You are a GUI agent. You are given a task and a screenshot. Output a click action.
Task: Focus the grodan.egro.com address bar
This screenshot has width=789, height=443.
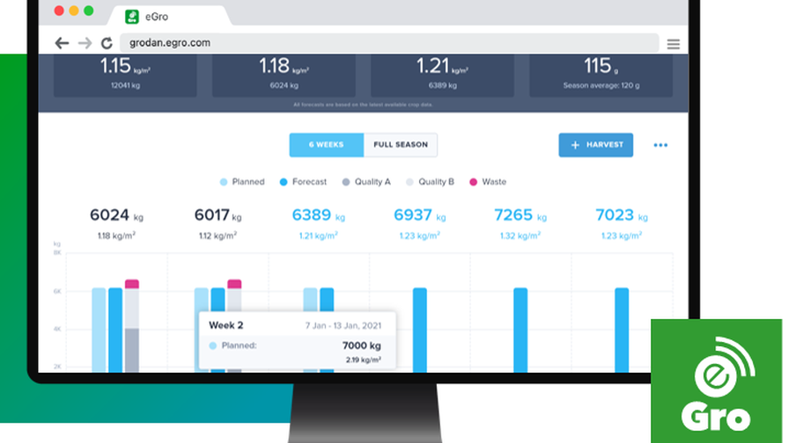point(388,43)
